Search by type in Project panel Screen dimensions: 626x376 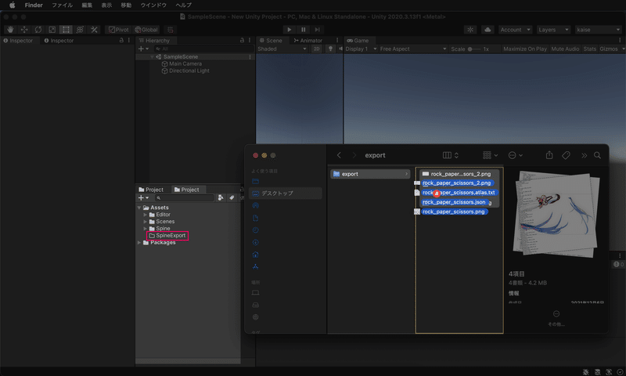[221, 197]
